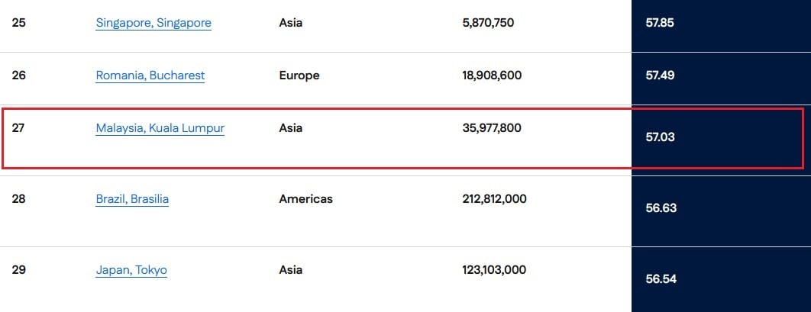
Task: Open the Romania, Bucharest link
Action: point(150,76)
